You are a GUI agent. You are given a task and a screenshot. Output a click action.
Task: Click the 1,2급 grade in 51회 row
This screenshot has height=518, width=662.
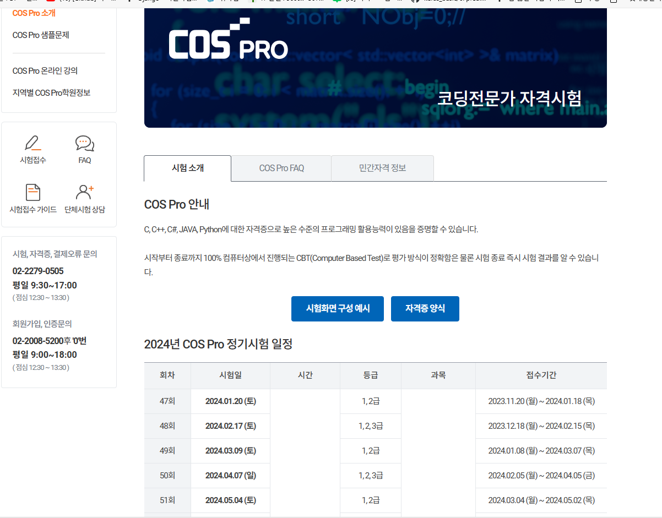pos(371,500)
